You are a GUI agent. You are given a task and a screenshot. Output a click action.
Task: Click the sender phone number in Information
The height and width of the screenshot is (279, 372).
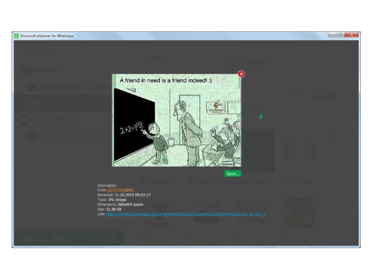tap(120, 190)
